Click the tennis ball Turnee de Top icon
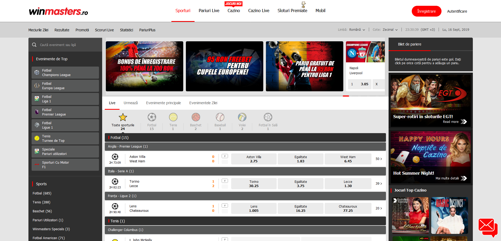The width and height of the screenshot is (501, 241). (37, 138)
